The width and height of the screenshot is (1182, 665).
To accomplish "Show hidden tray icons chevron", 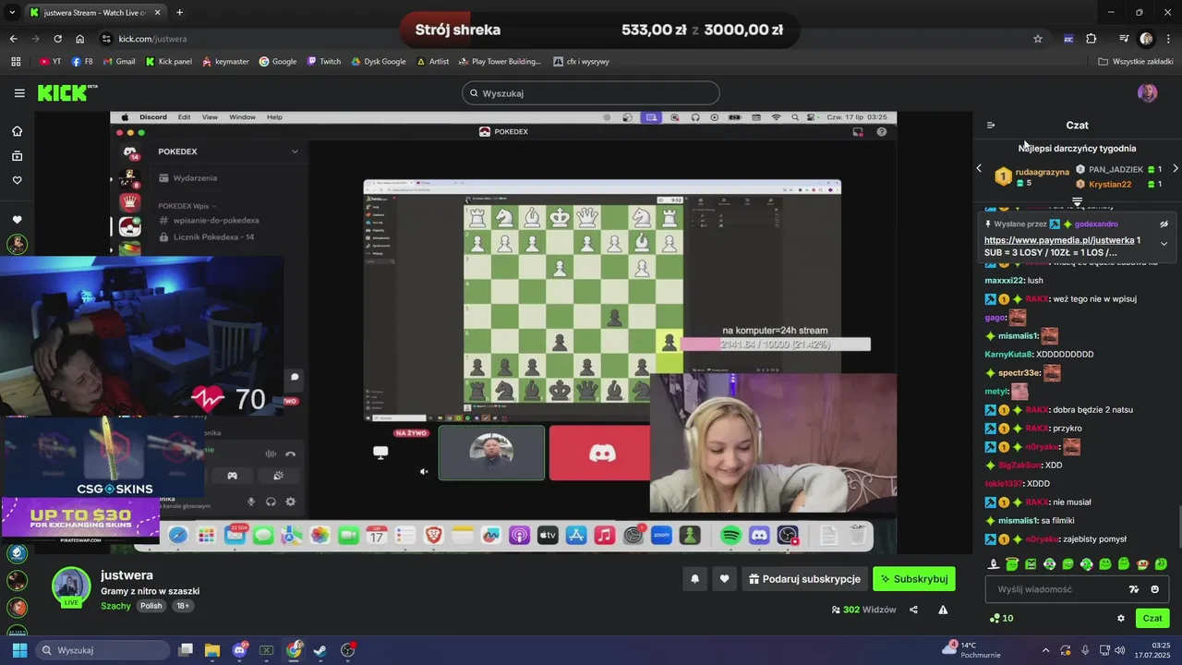I will [1046, 650].
